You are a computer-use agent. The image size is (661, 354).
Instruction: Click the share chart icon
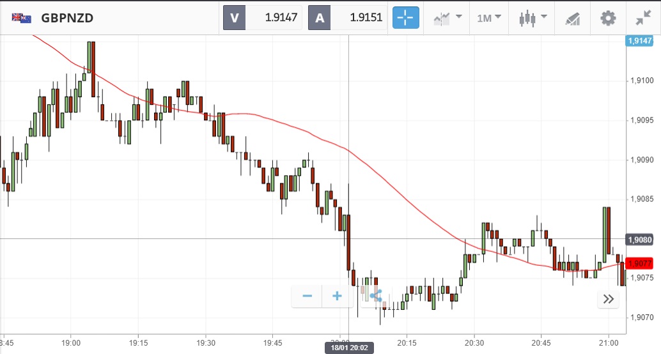click(375, 296)
